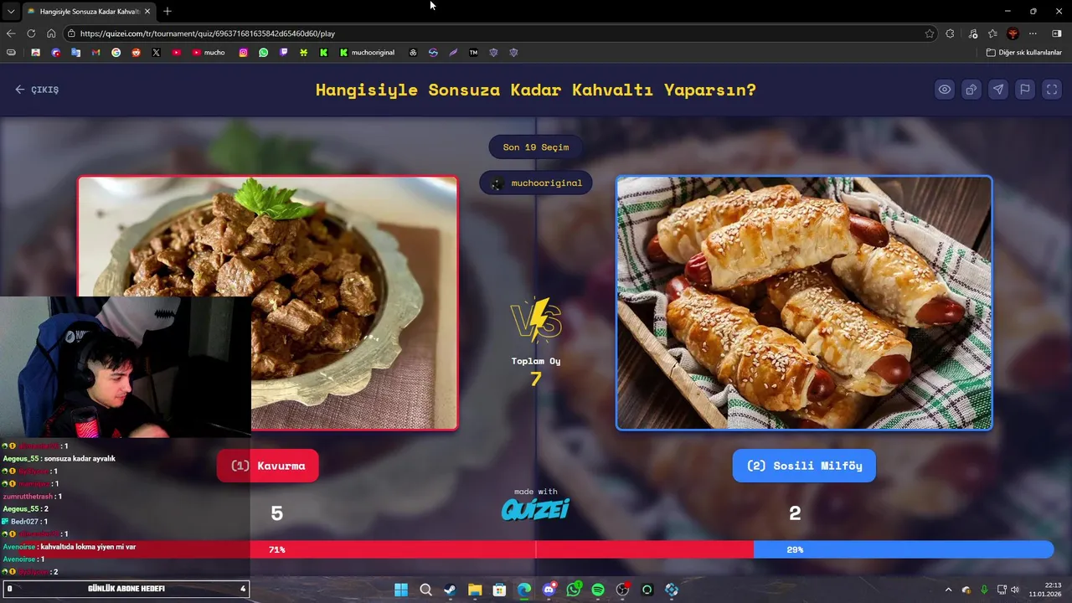Screen dimensions: 1072x603
Task: Expand the system tray hidden icons chevron
Action: click(x=948, y=590)
